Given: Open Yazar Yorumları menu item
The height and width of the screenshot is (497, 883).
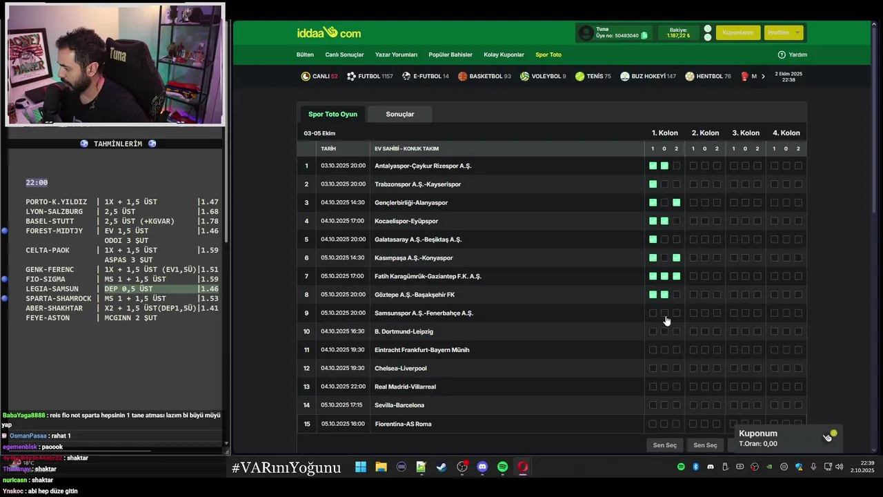Looking at the screenshot, I should coord(396,55).
